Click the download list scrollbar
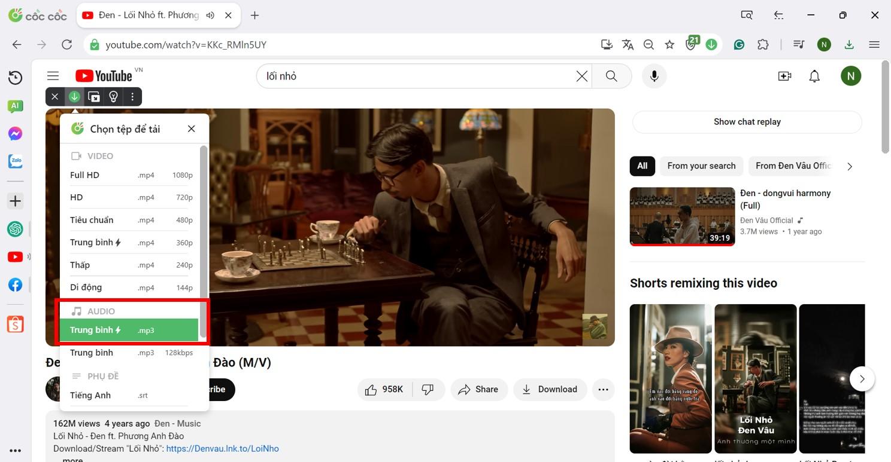The image size is (891, 462). [203, 241]
